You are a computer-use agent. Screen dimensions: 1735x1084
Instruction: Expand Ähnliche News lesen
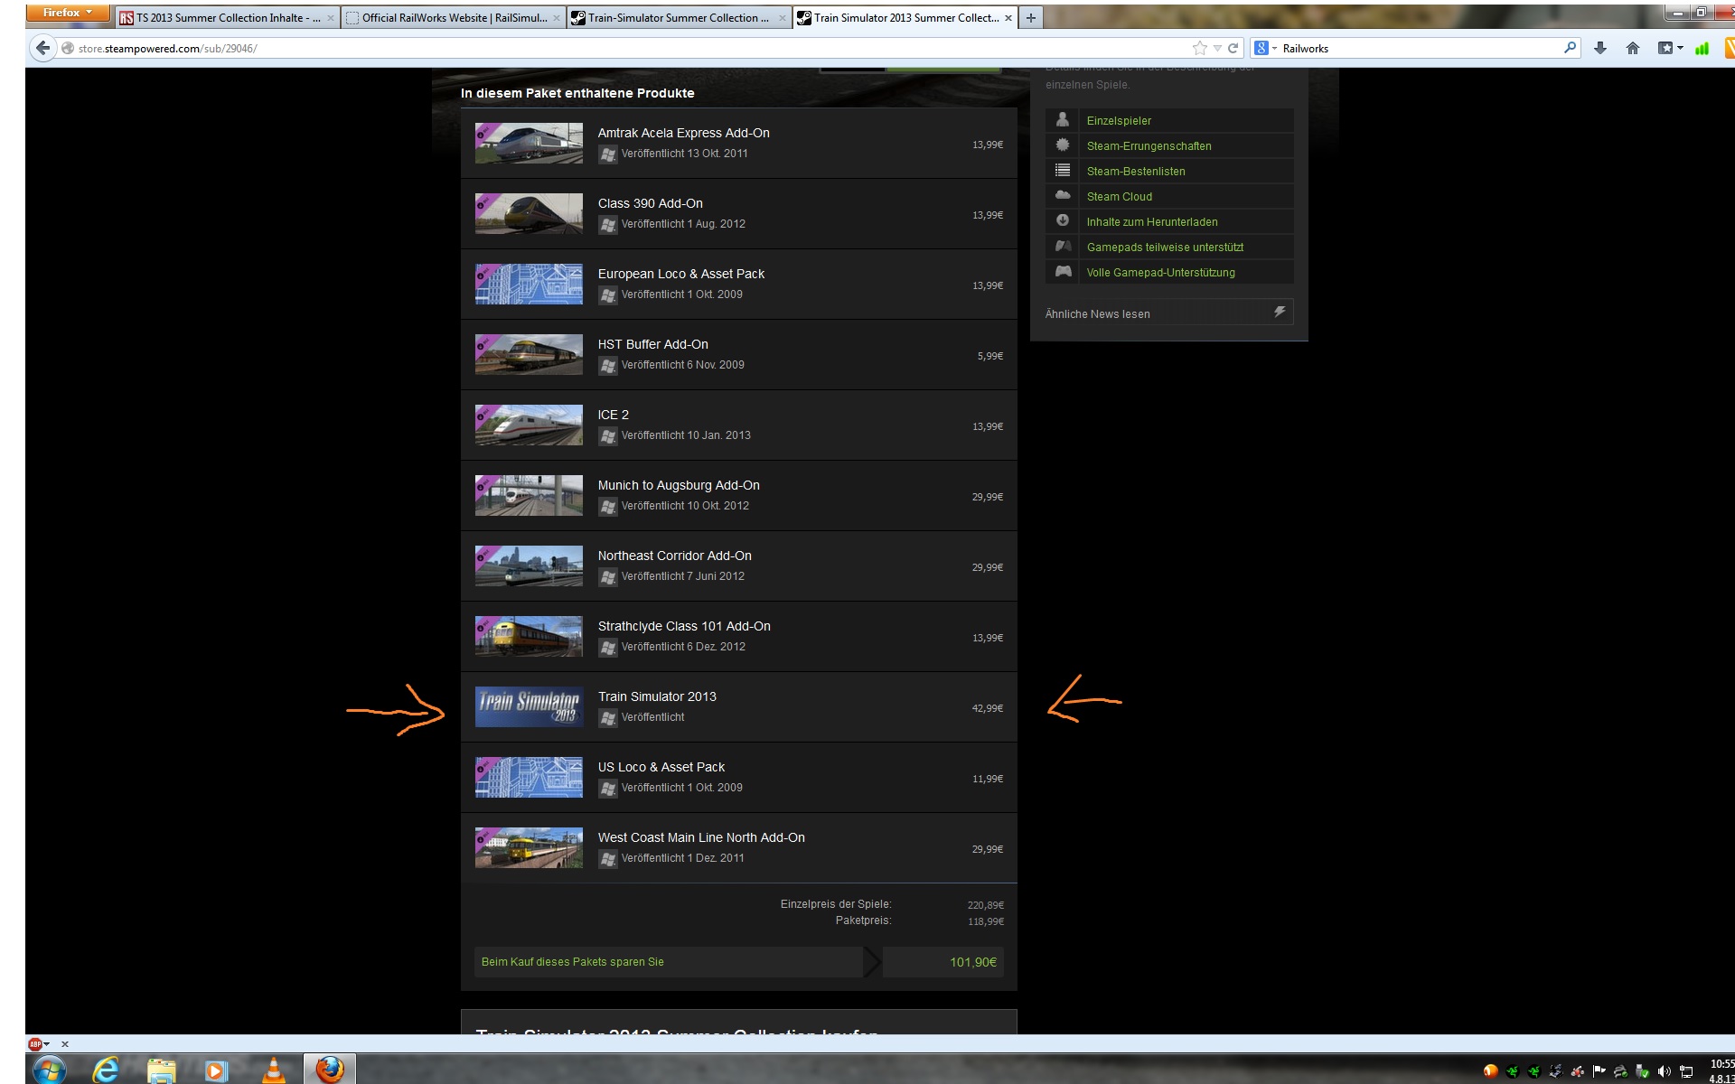pos(1168,313)
